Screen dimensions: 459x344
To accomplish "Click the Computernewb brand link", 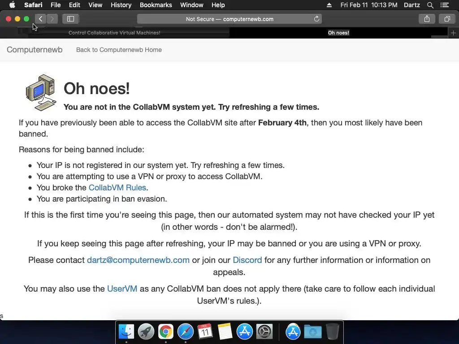I will (35, 50).
